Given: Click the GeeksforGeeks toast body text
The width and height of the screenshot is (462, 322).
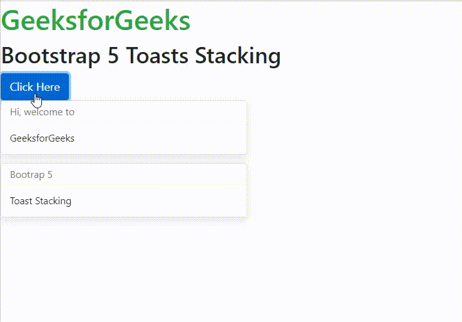Looking at the screenshot, I should coord(42,138).
